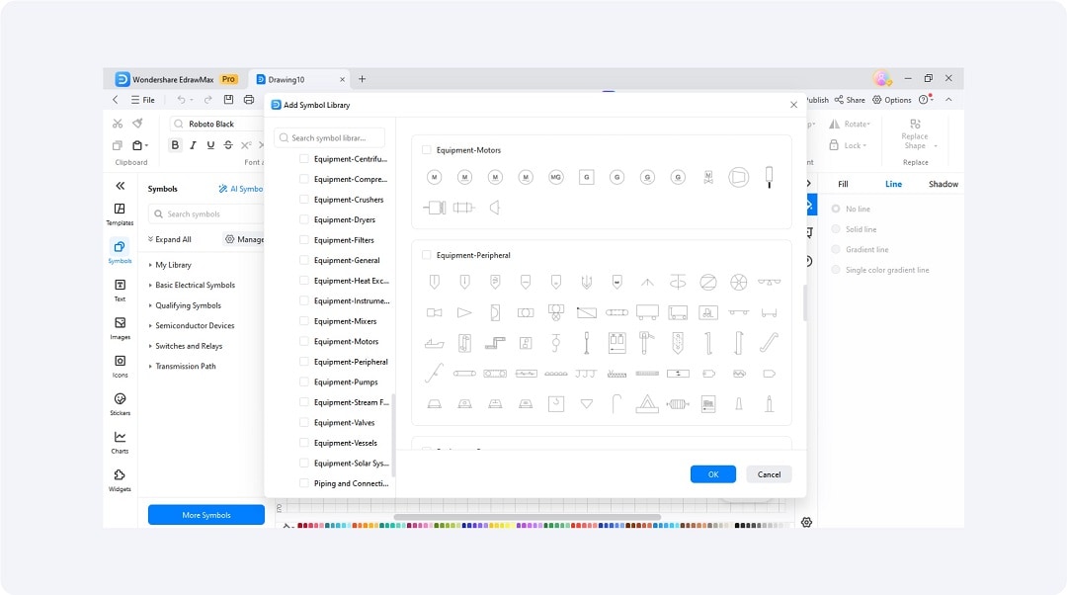Viewport: 1067px width, 595px height.
Task: Open the Templates sidebar panel
Action: [x=120, y=213]
